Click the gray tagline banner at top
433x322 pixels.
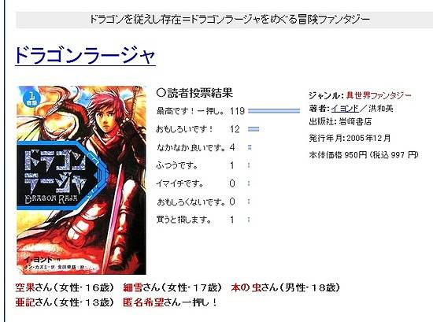[224, 20]
